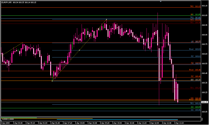Click the 160.05 price scale value
209x125 pixels.
pos(205,112)
